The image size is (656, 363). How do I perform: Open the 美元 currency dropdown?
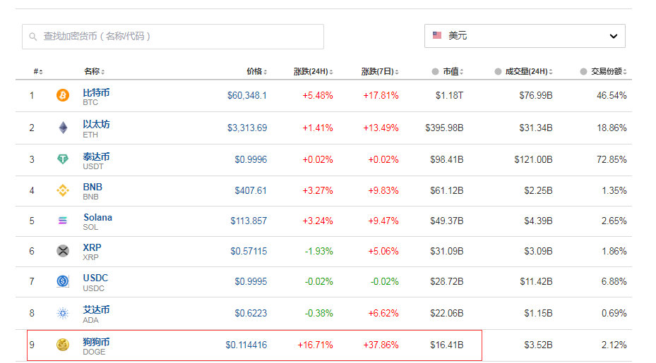tap(524, 36)
